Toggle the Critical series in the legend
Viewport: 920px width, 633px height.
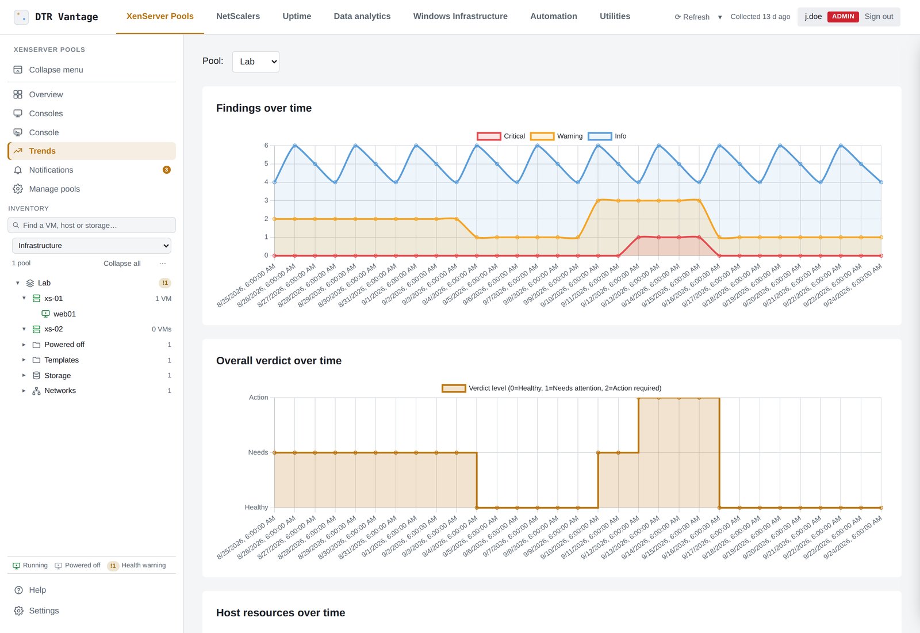click(501, 136)
